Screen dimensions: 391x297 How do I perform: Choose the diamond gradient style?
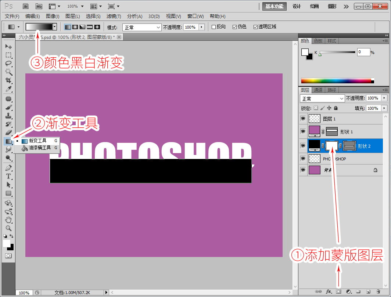(97, 27)
